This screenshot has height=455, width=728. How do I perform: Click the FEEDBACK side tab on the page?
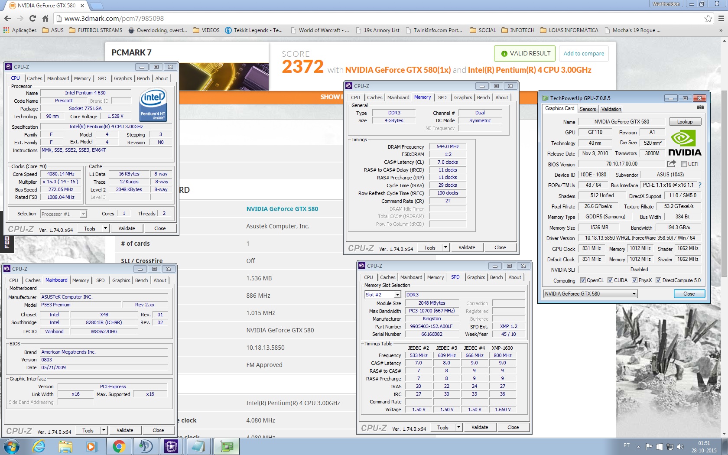point(7,242)
